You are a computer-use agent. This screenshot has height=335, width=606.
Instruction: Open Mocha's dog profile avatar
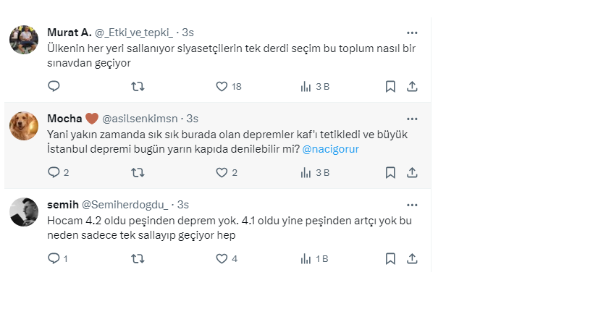[x=24, y=126]
